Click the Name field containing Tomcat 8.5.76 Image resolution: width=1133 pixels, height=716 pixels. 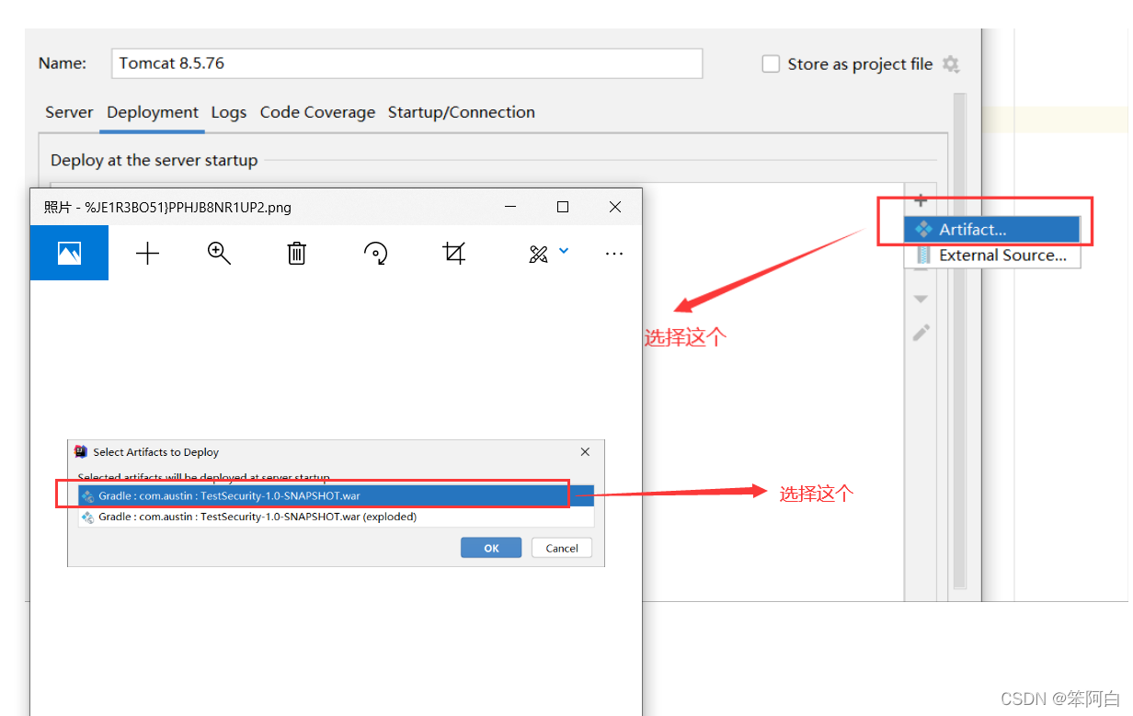coord(406,63)
